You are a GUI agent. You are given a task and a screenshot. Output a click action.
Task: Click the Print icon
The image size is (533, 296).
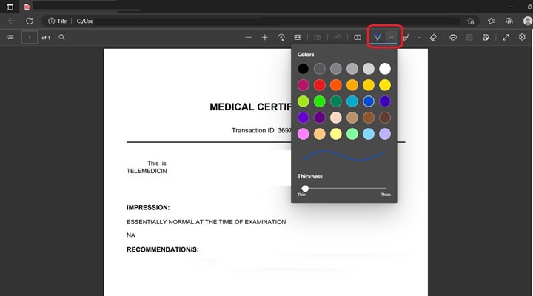tap(453, 38)
